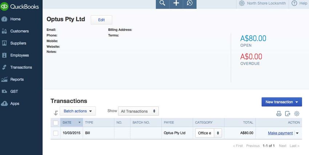Click the Next pagination link

[x=282, y=146]
